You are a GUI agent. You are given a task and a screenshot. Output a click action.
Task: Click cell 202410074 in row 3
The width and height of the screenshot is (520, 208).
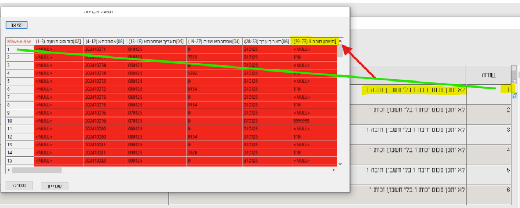[105, 65]
